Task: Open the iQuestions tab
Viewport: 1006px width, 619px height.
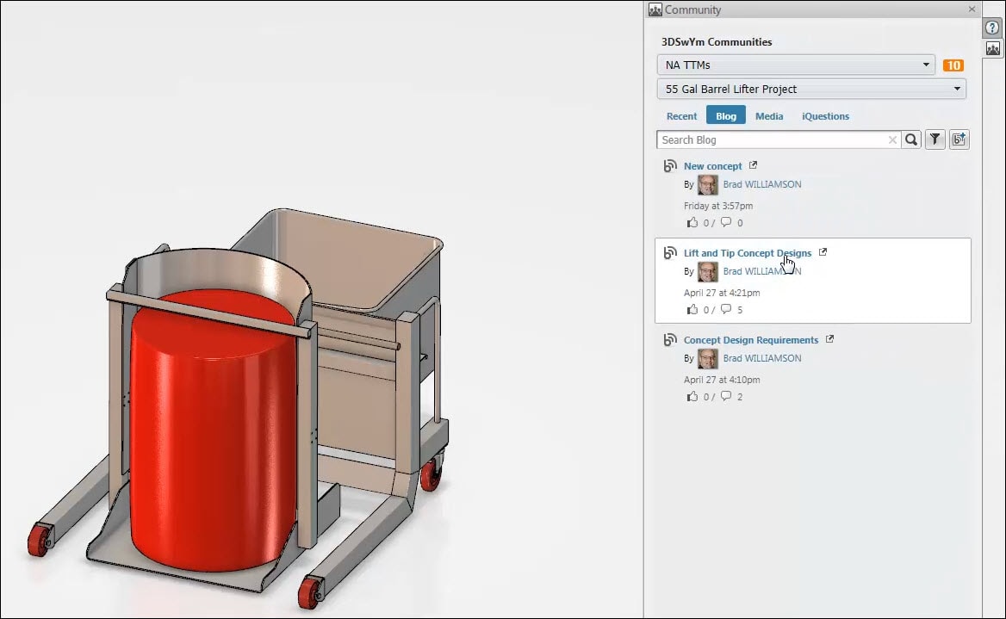Action: coord(825,116)
